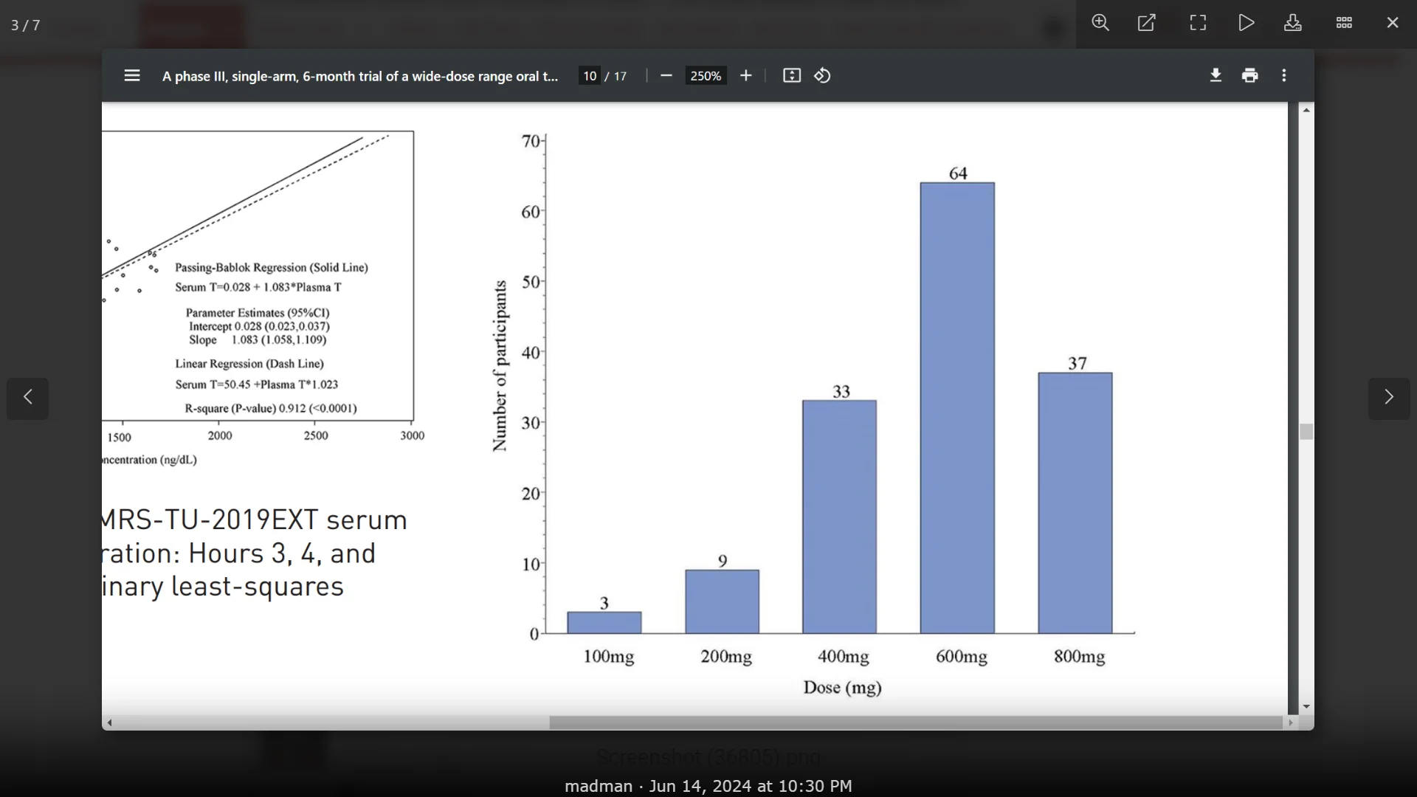Screen dimensions: 1417x797
Task: Rotate the PDF counterclockwise
Action: point(824,76)
